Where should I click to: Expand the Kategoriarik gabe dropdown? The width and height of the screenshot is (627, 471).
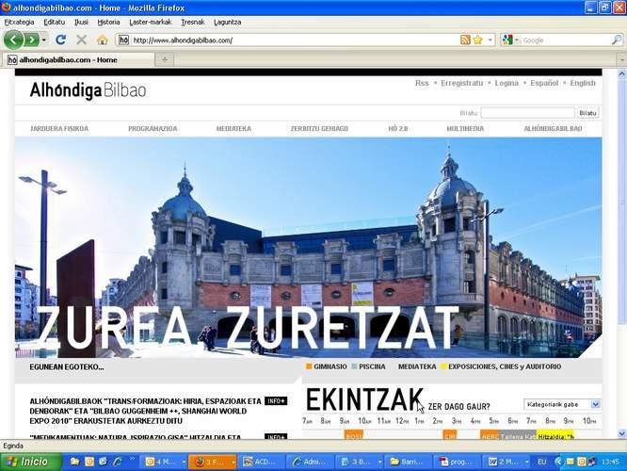pos(595,404)
